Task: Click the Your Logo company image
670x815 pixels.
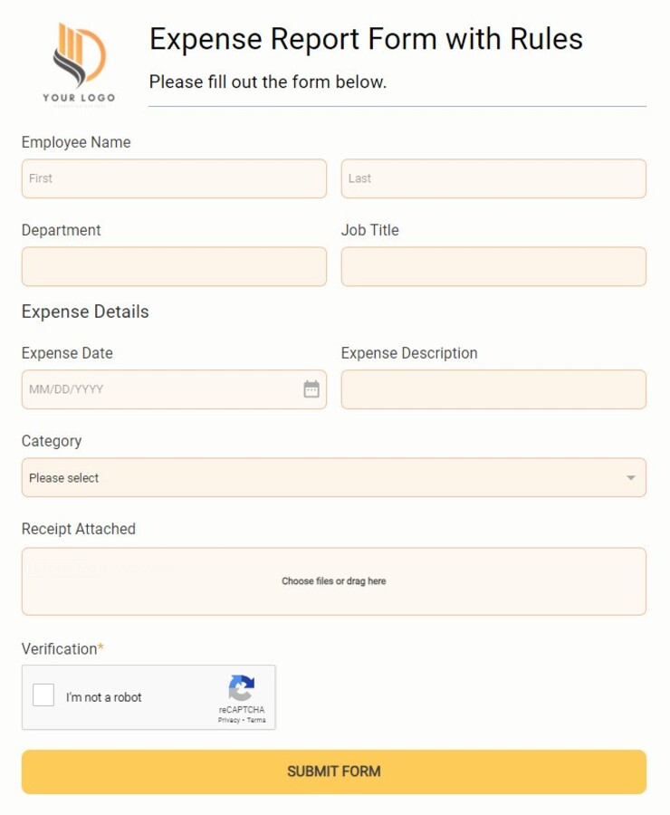Action: click(x=80, y=59)
